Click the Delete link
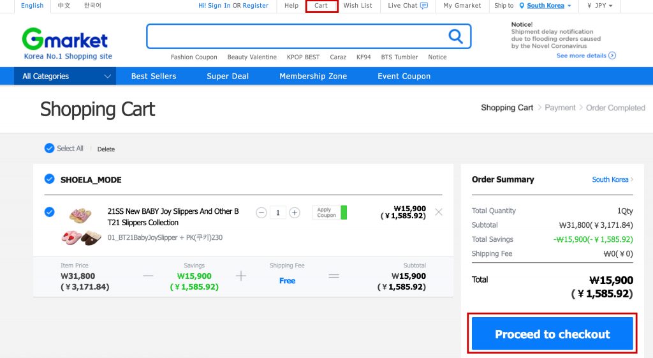 (106, 149)
